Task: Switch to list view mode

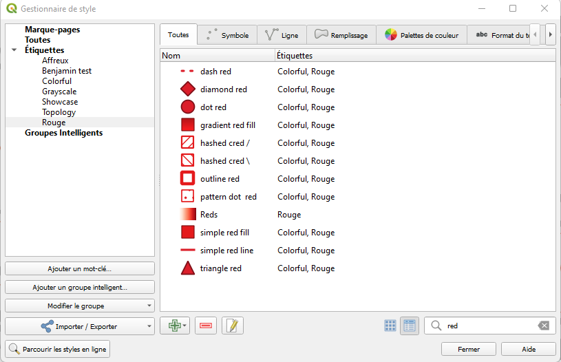Action: click(410, 326)
